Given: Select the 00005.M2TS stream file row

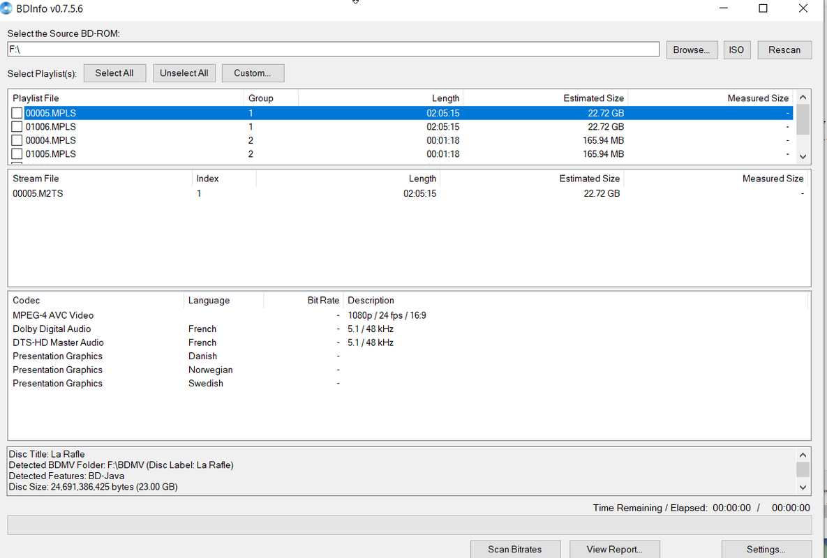Looking at the screenshot, I should click(x=408, y=193).
